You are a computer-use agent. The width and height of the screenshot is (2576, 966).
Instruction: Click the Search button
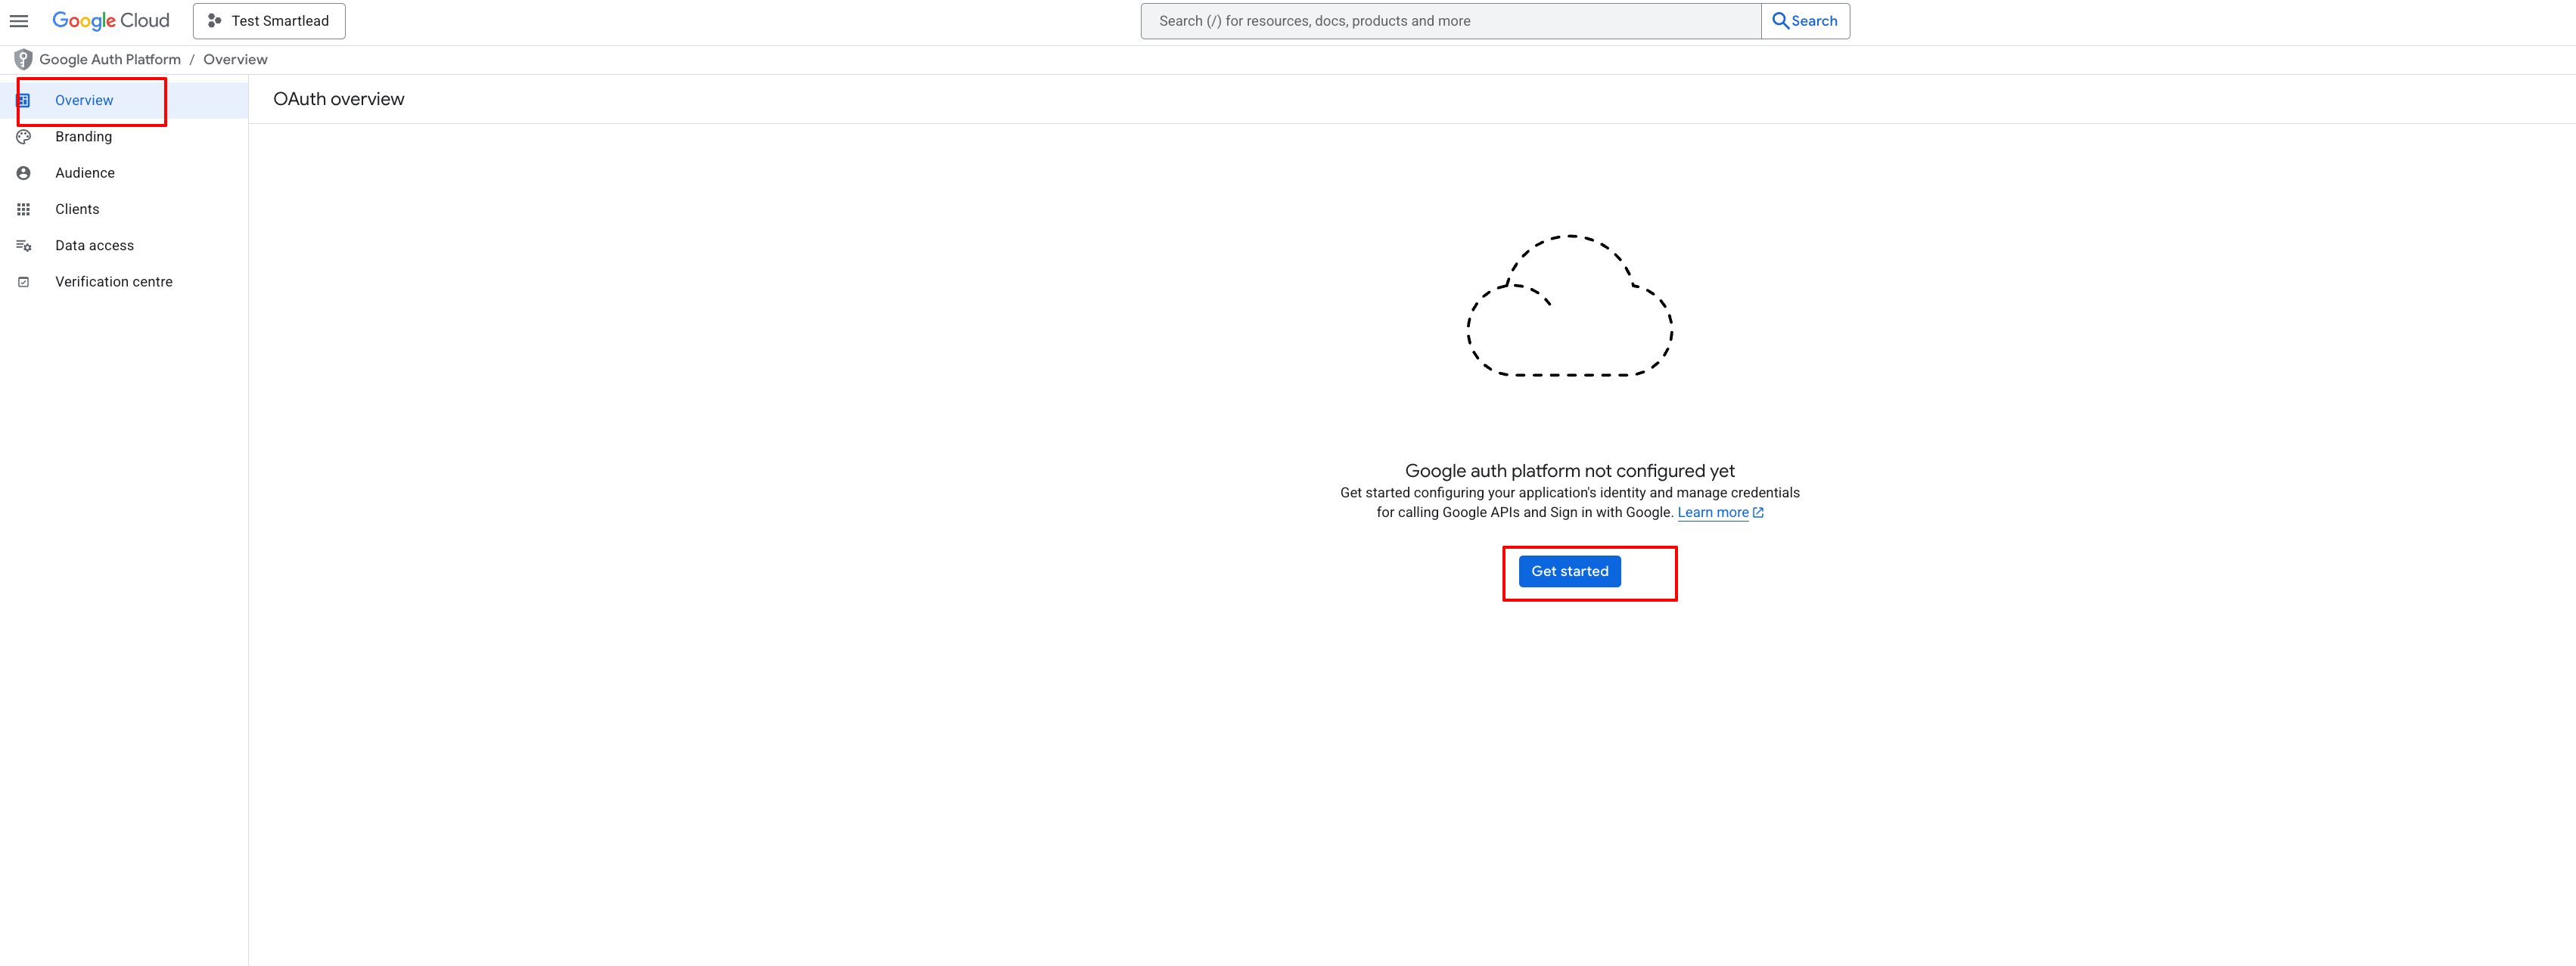1805,21
